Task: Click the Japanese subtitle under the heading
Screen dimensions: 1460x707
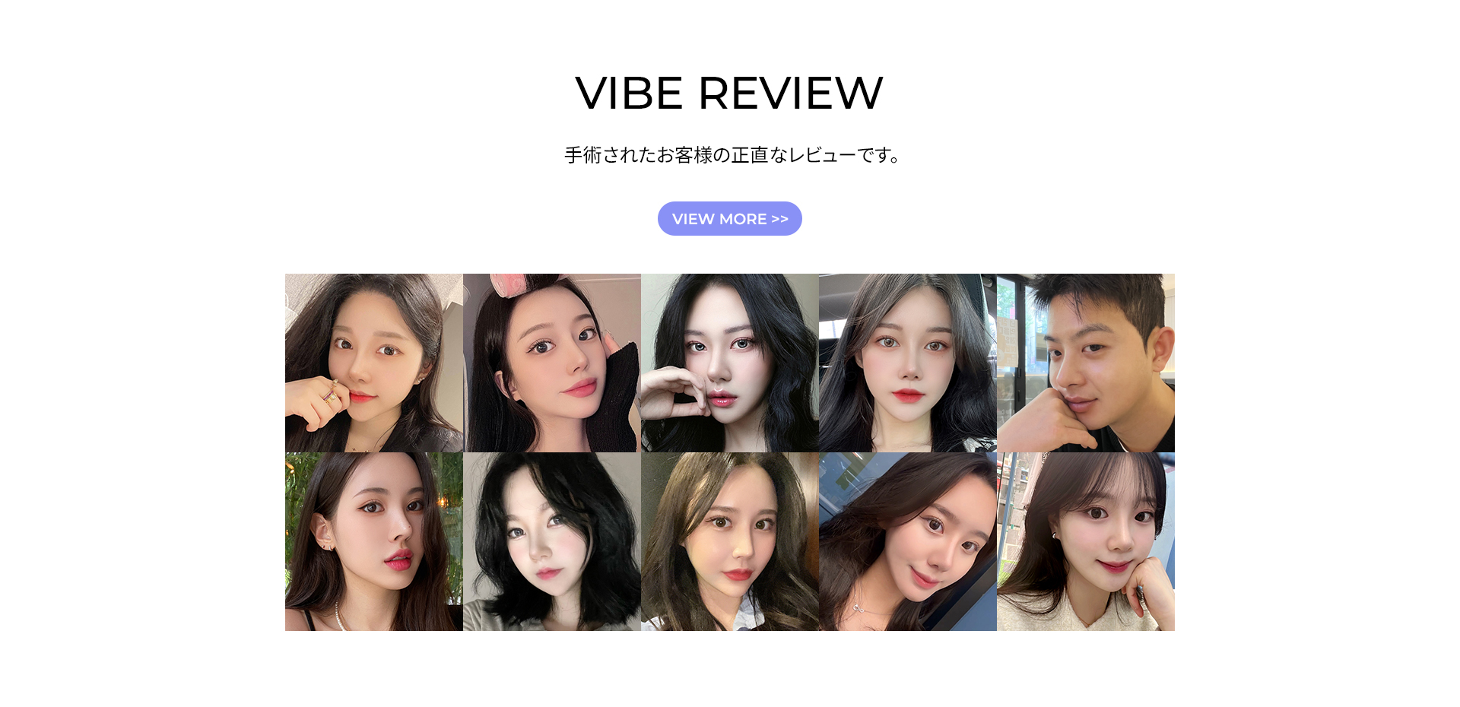Action: 733,155
